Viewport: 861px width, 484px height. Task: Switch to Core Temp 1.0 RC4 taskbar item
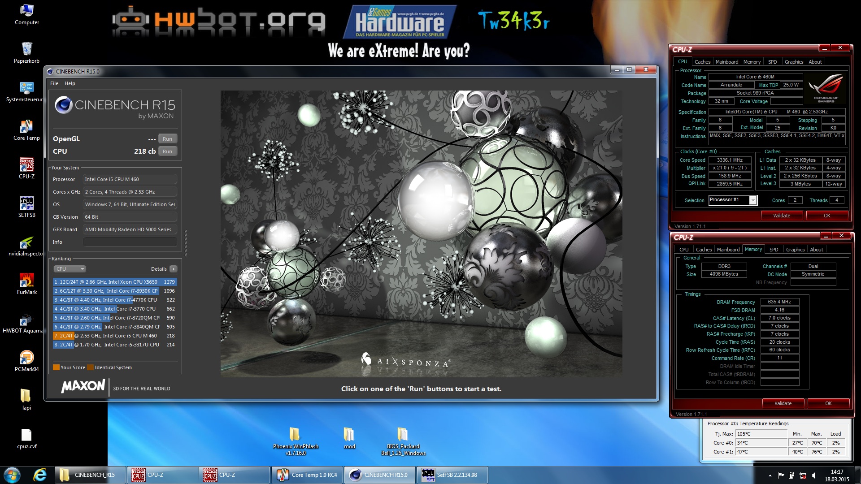tap(307, 475)
